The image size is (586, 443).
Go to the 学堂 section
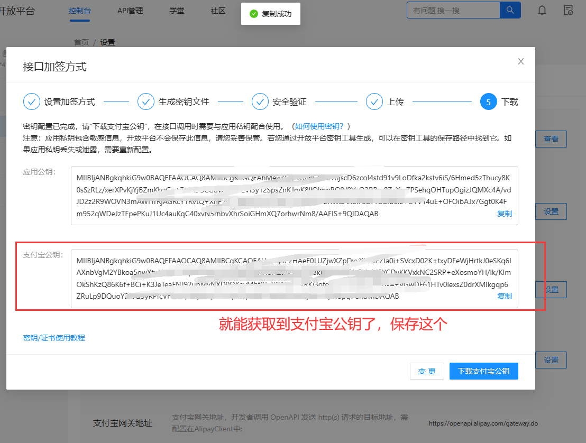click(x=177, y=10)
